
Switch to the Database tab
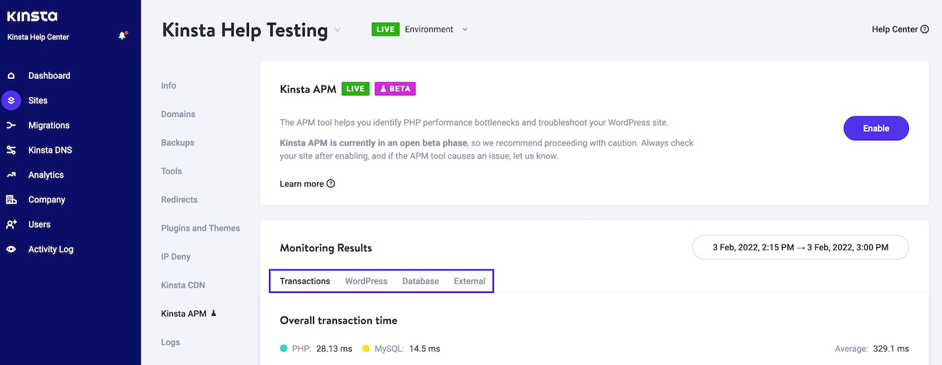coord(421,281)
